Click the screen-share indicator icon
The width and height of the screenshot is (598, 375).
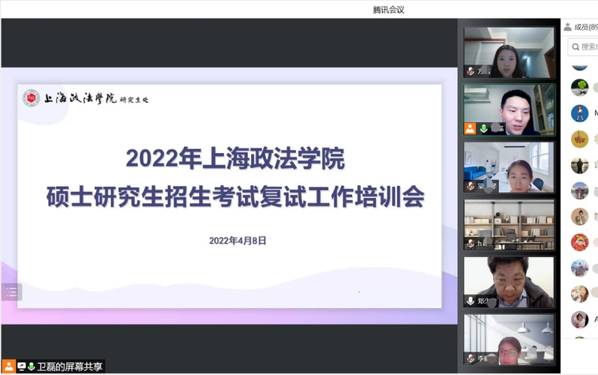[x=22, y=367]
